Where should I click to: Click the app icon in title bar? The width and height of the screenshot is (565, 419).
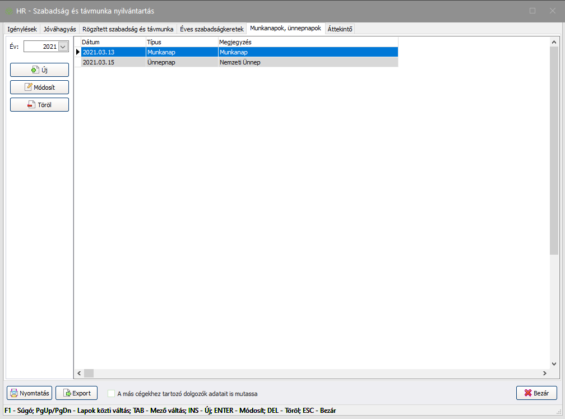[10, 11]
